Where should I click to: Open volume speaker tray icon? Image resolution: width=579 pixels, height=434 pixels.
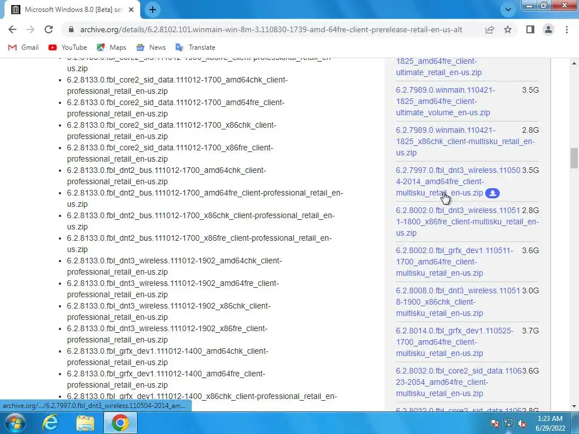point(522,423)
